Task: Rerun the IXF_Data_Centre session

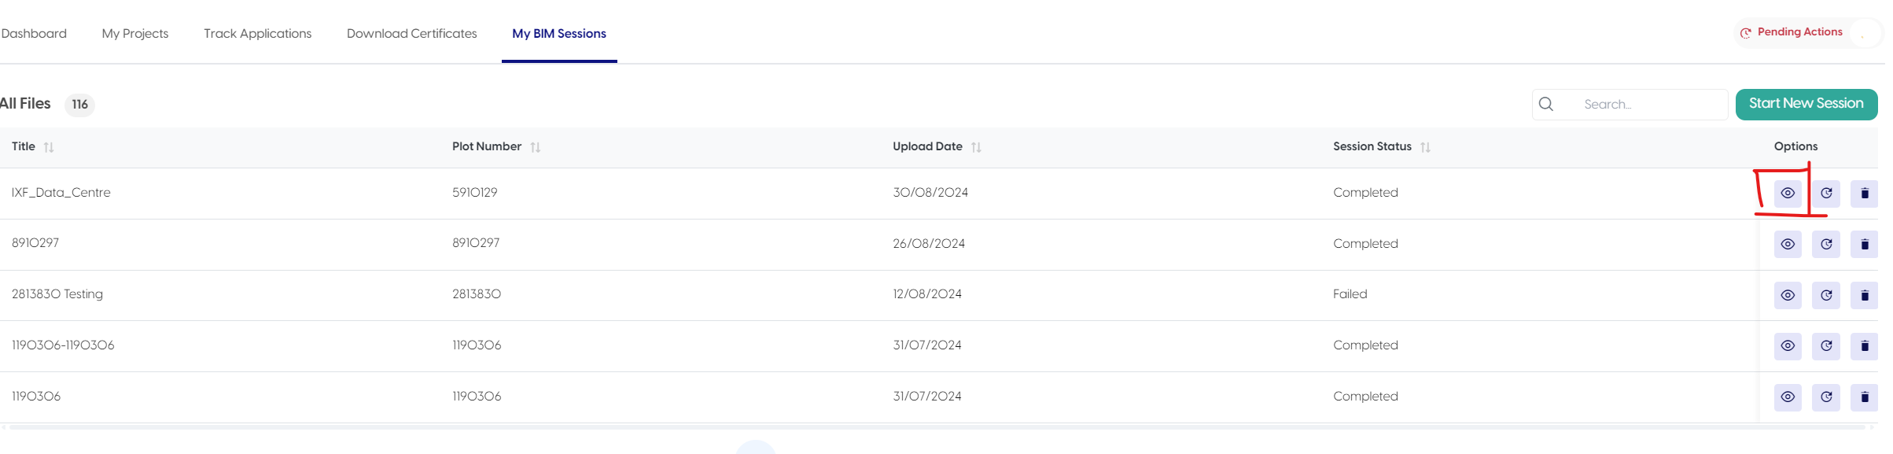Action: click(1825, 194)
